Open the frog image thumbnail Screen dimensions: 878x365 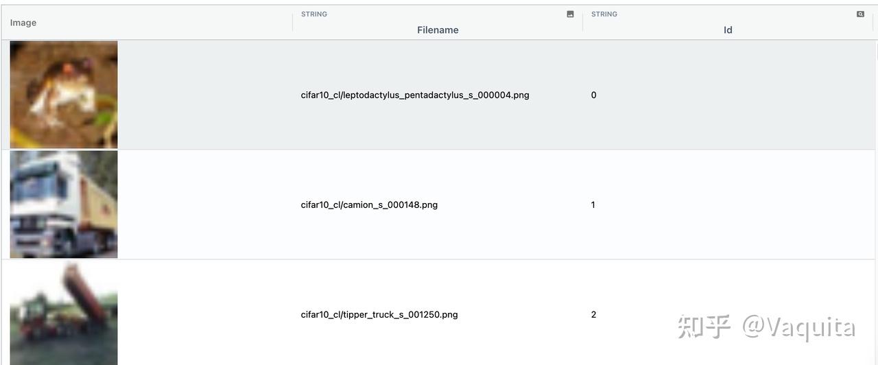pos(64,95)
